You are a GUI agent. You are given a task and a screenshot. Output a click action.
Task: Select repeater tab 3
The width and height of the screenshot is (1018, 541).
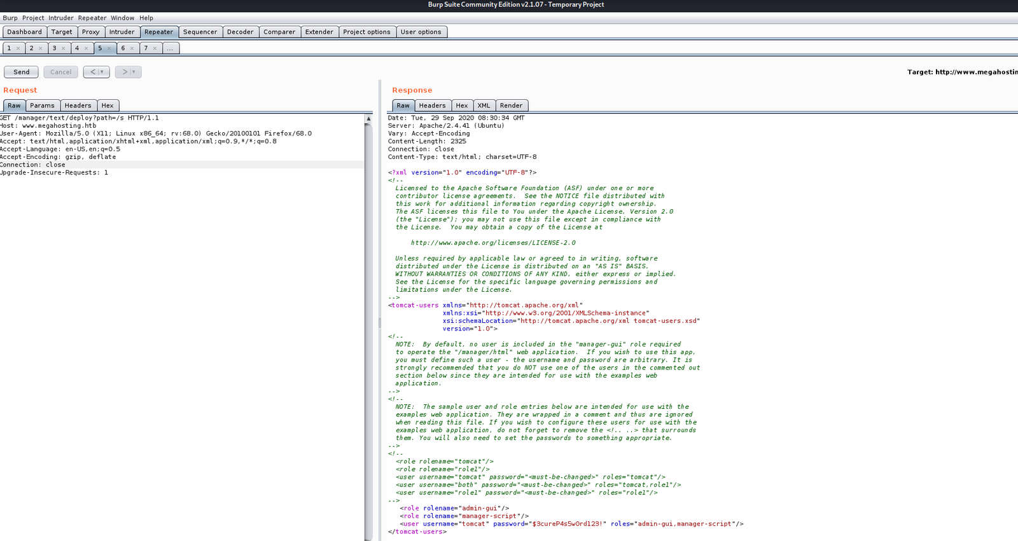[x=55, y=48]
